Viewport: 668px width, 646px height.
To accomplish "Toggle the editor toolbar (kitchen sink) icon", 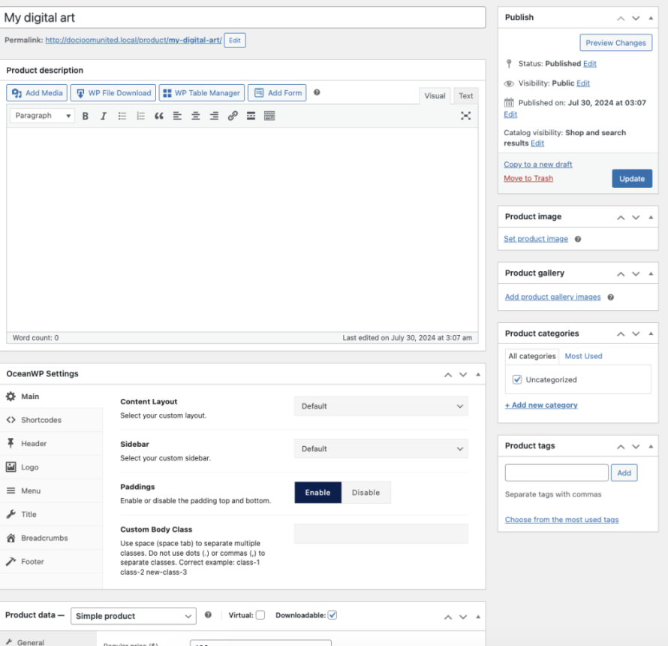I will pos(269,116).
